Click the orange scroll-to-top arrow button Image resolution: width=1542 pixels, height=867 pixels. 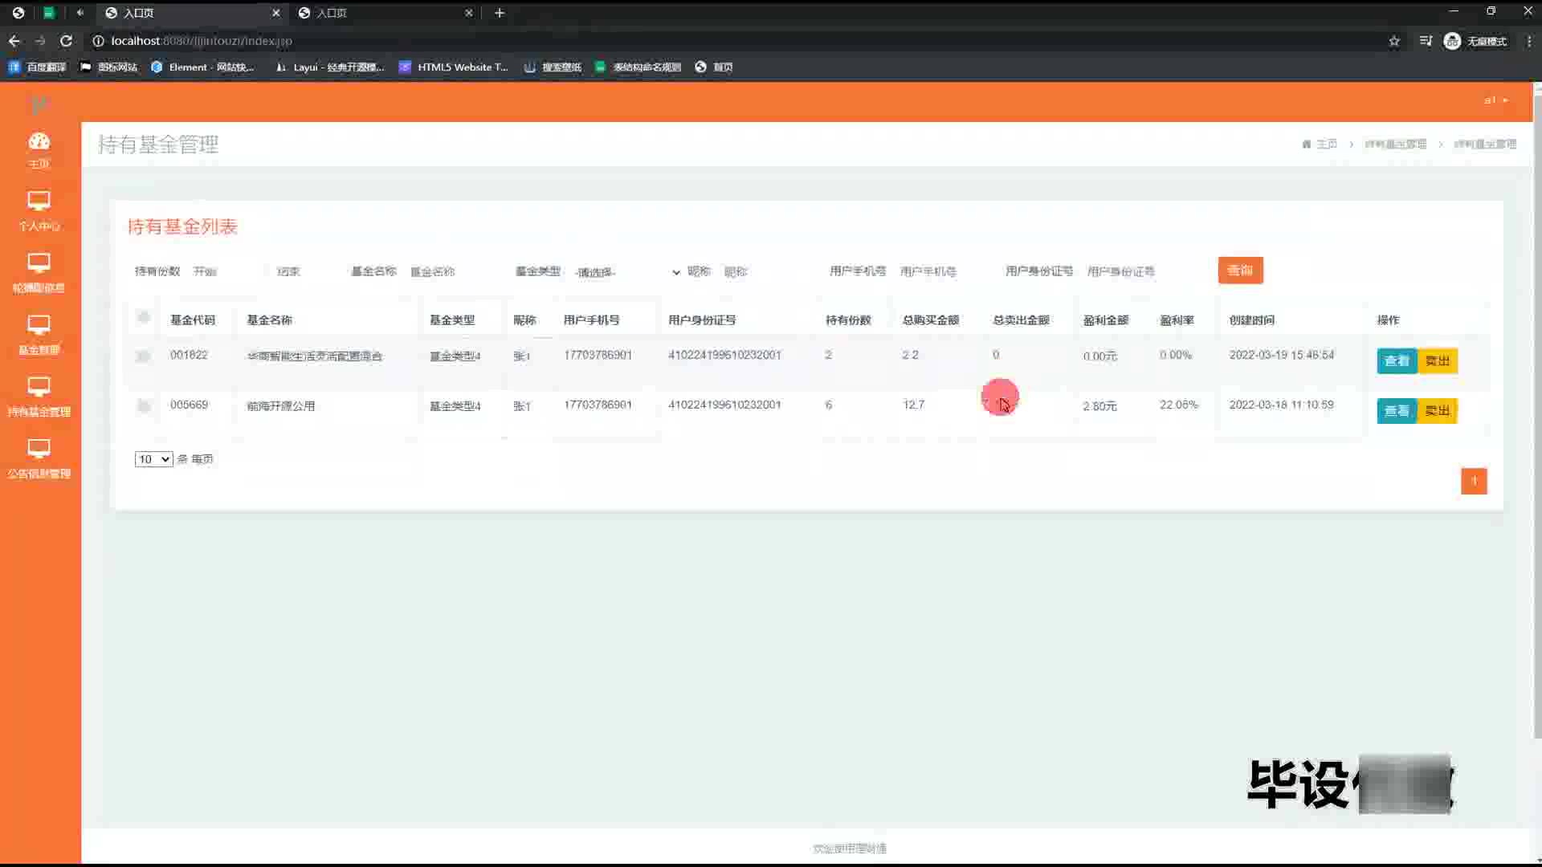1473,481
